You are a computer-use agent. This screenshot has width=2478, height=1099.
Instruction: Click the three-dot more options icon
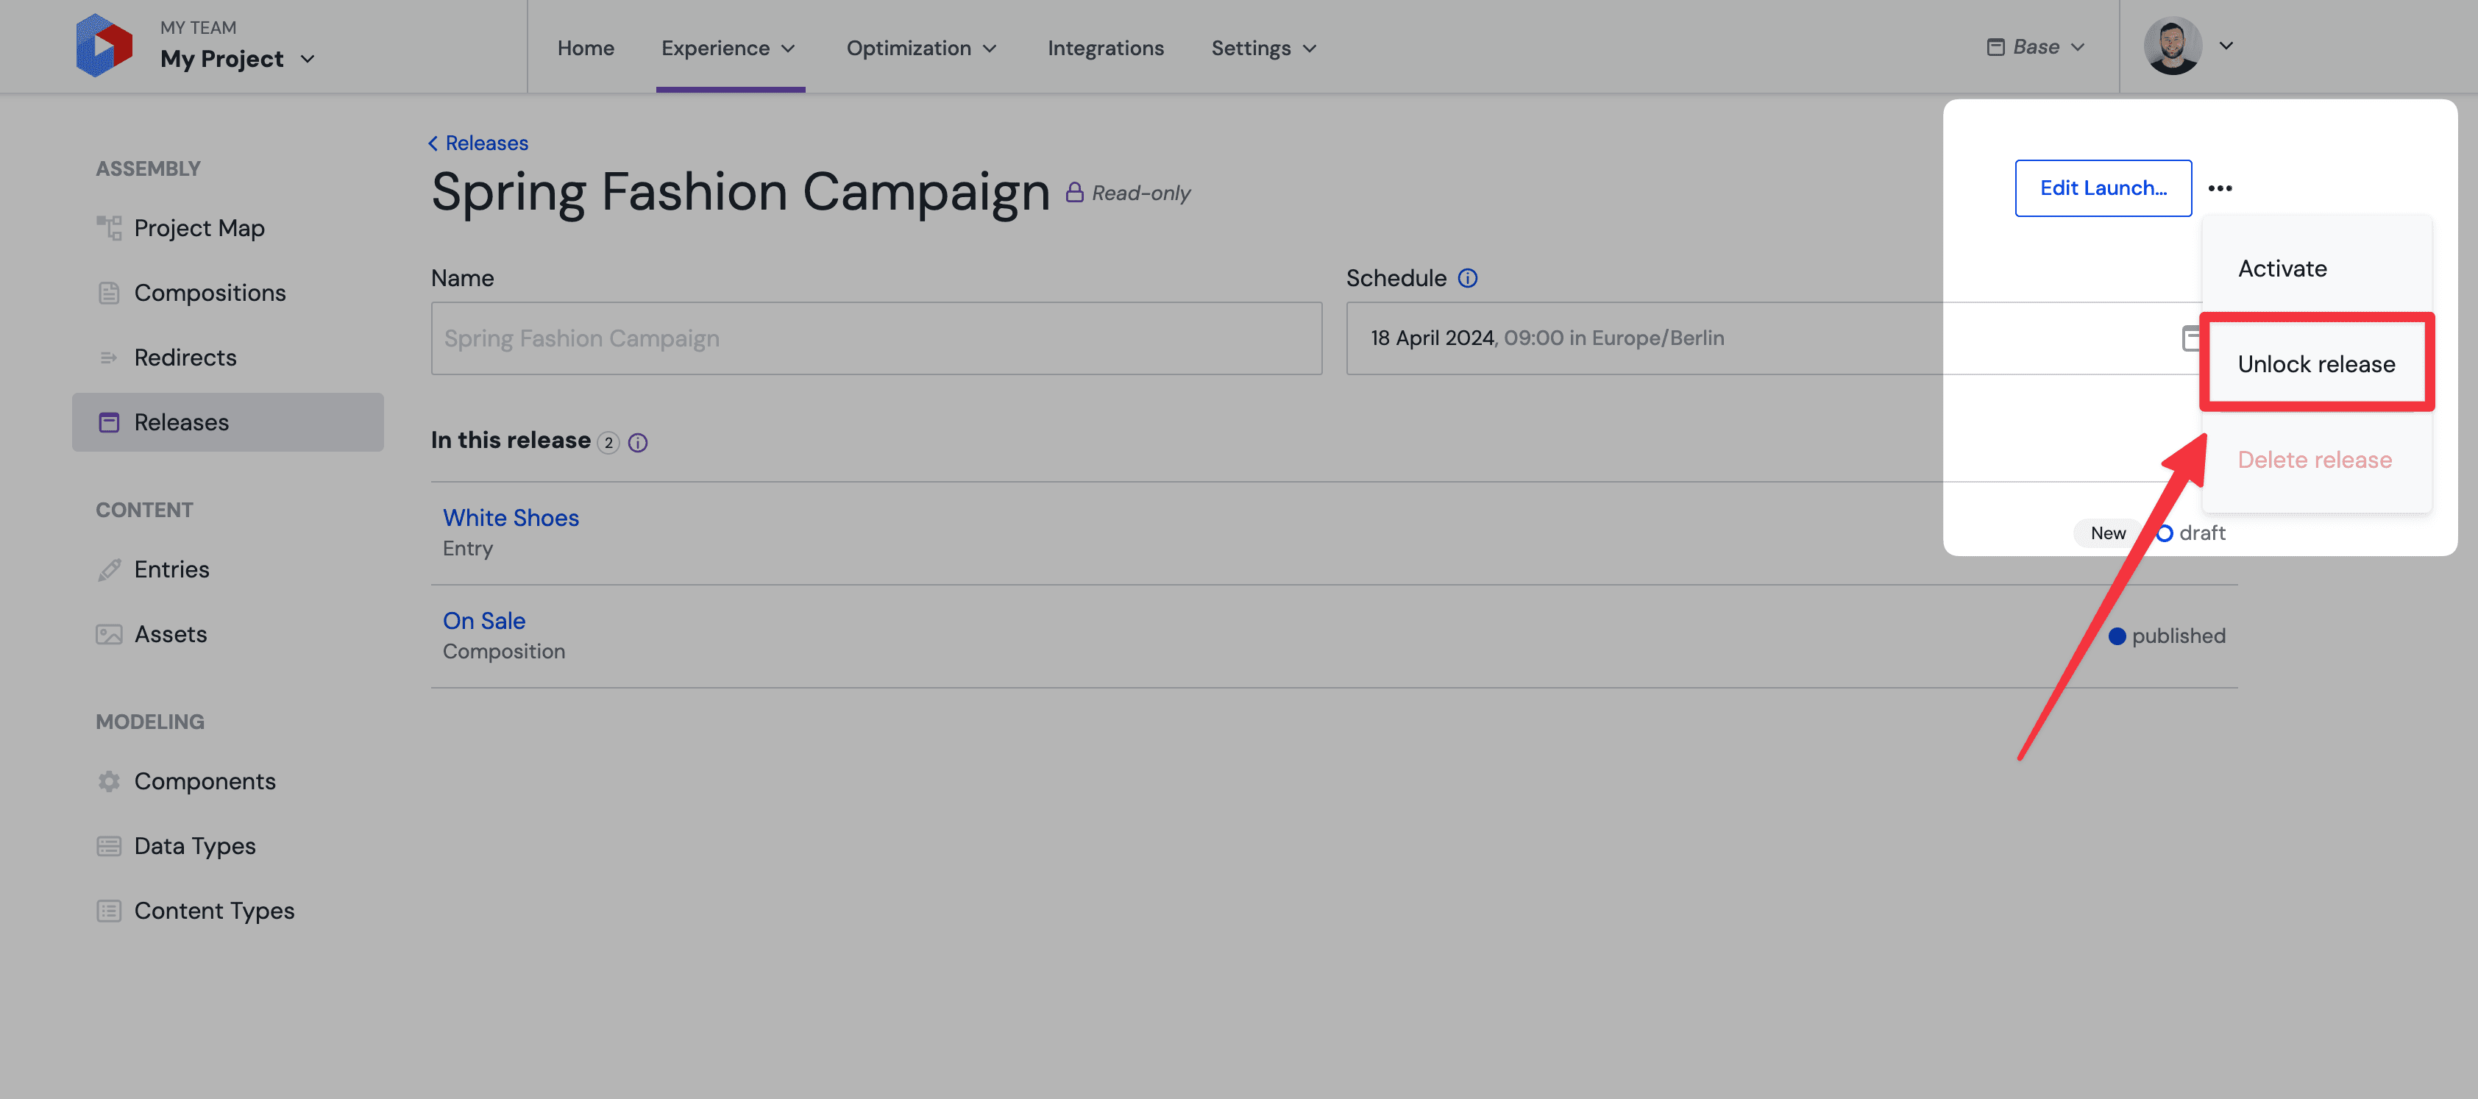click(x=2219, y=188)
